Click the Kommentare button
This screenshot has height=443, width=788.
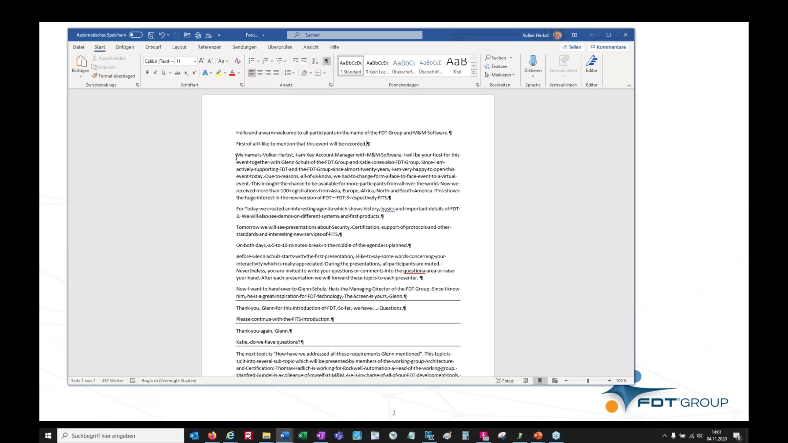[608, 47]
